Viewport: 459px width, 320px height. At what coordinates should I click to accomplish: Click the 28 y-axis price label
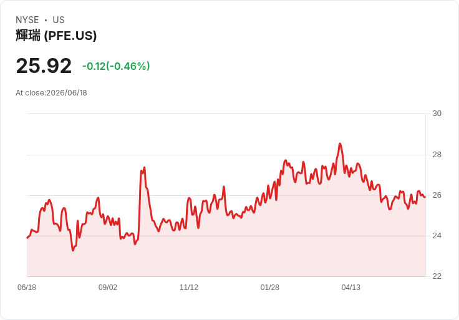(437, 155)
